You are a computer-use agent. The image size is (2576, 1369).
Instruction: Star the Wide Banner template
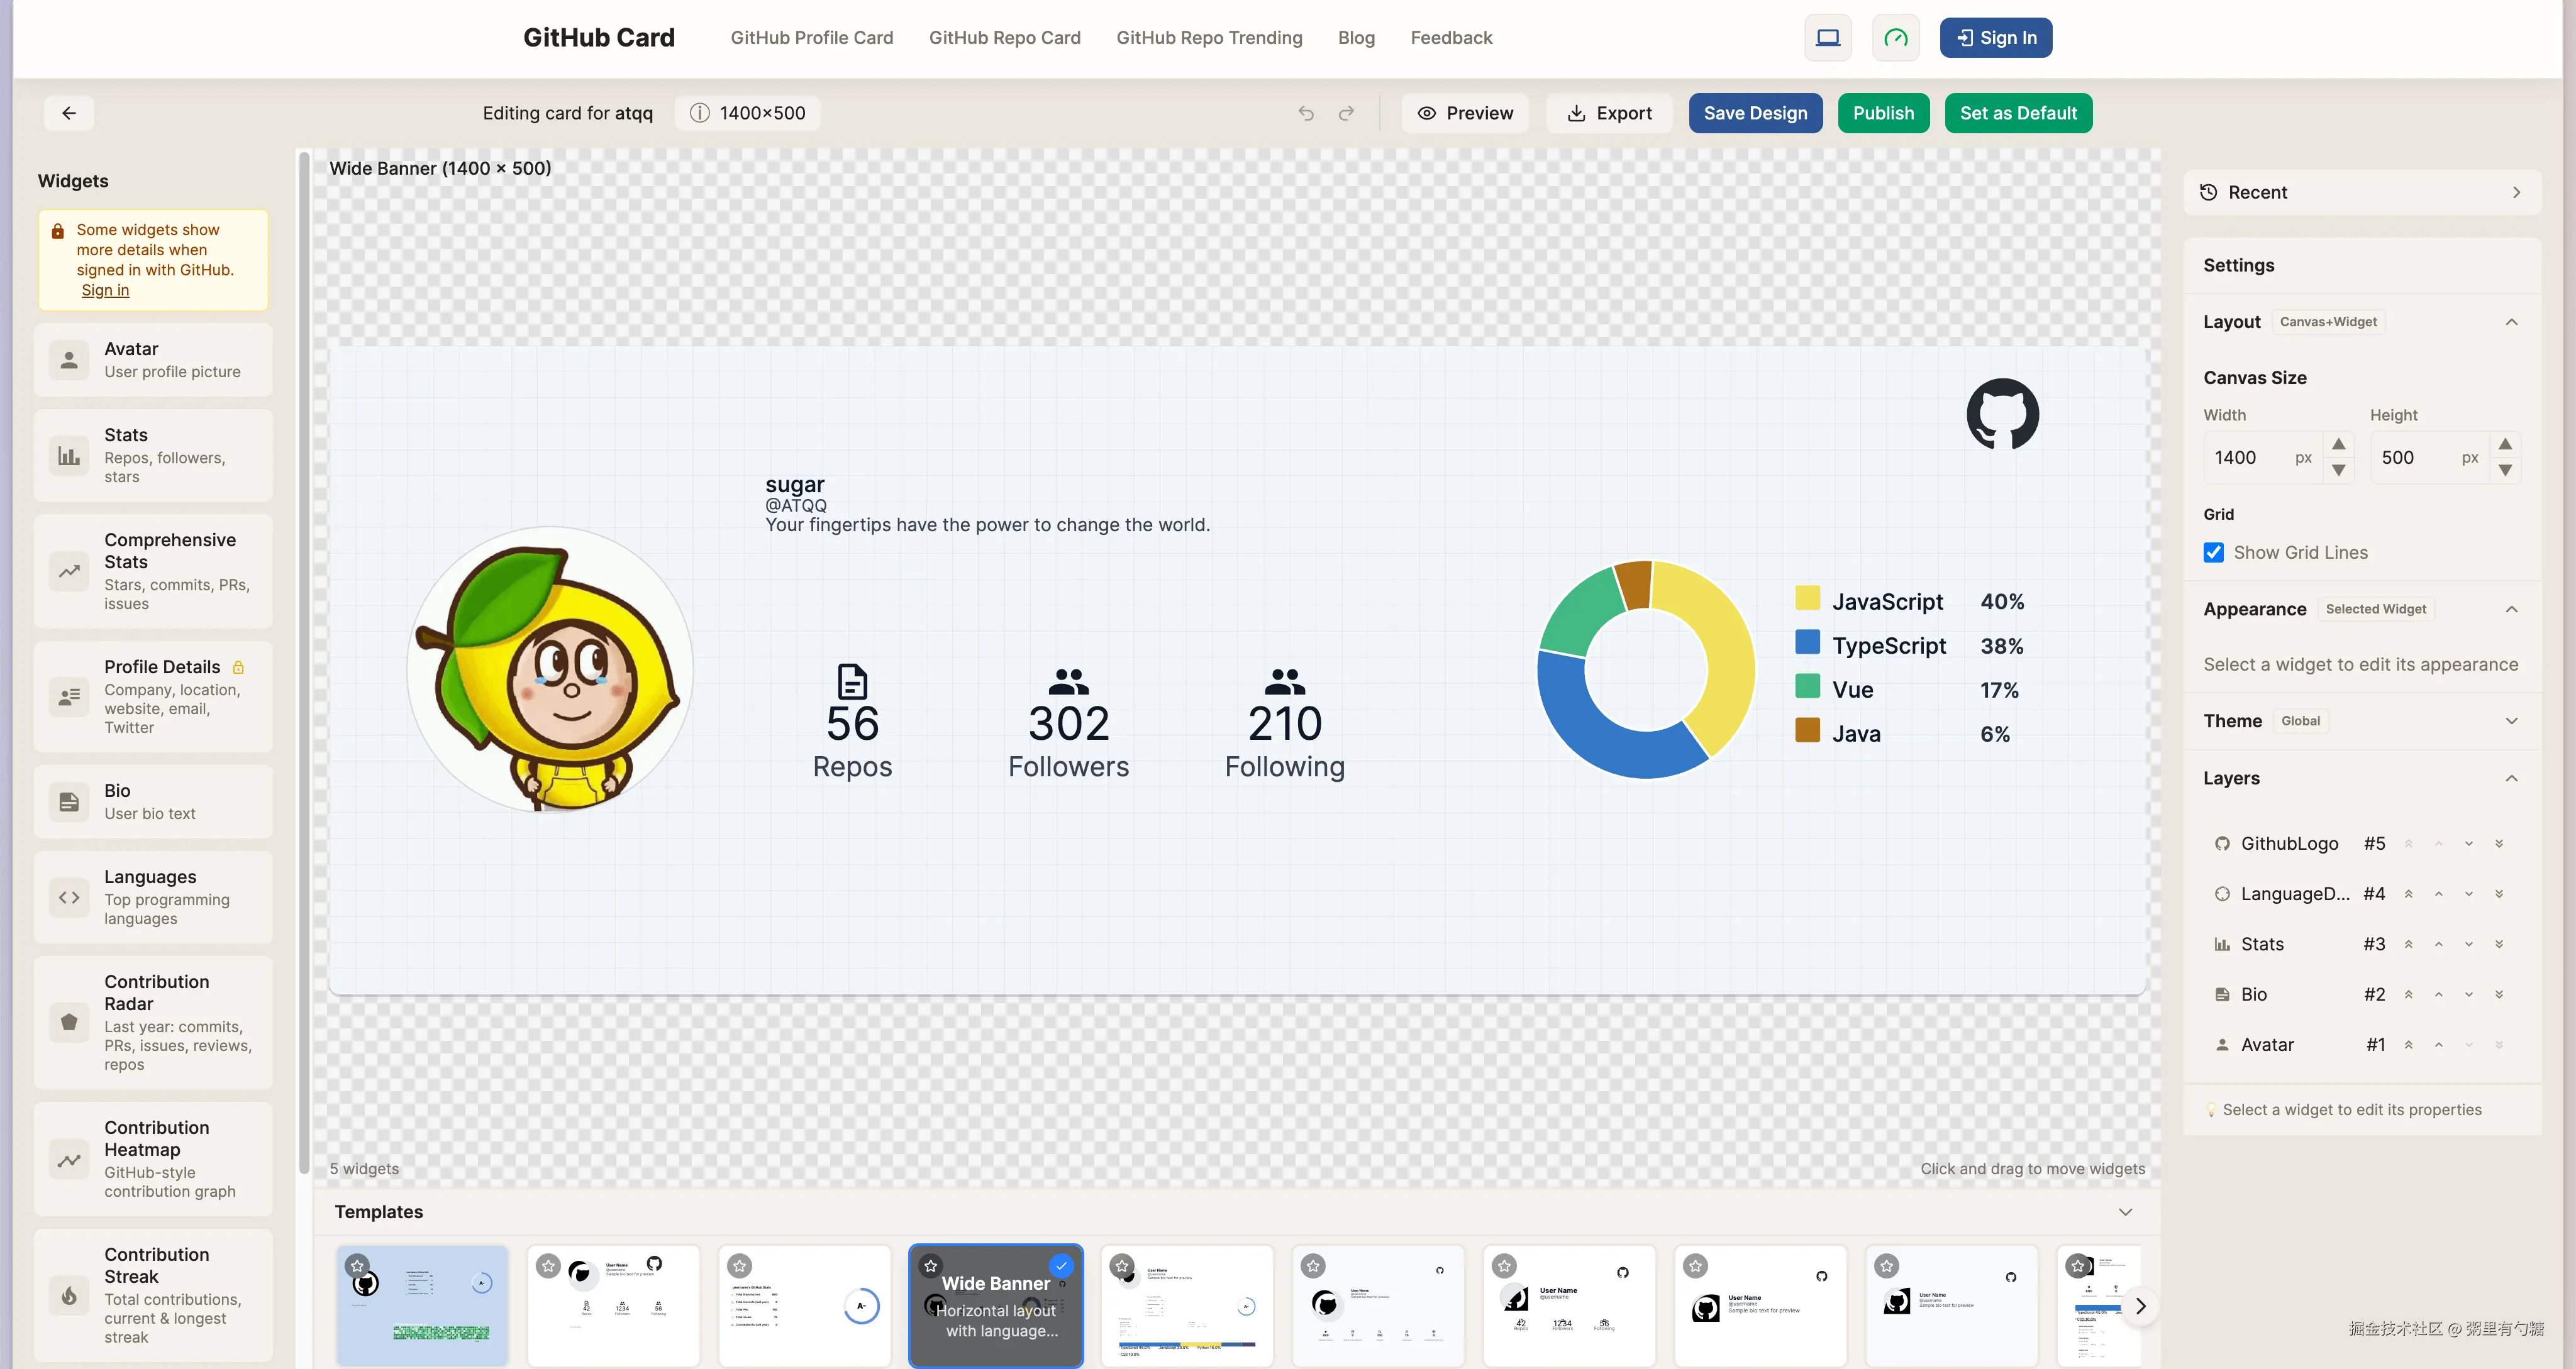tap(931, 1265)
